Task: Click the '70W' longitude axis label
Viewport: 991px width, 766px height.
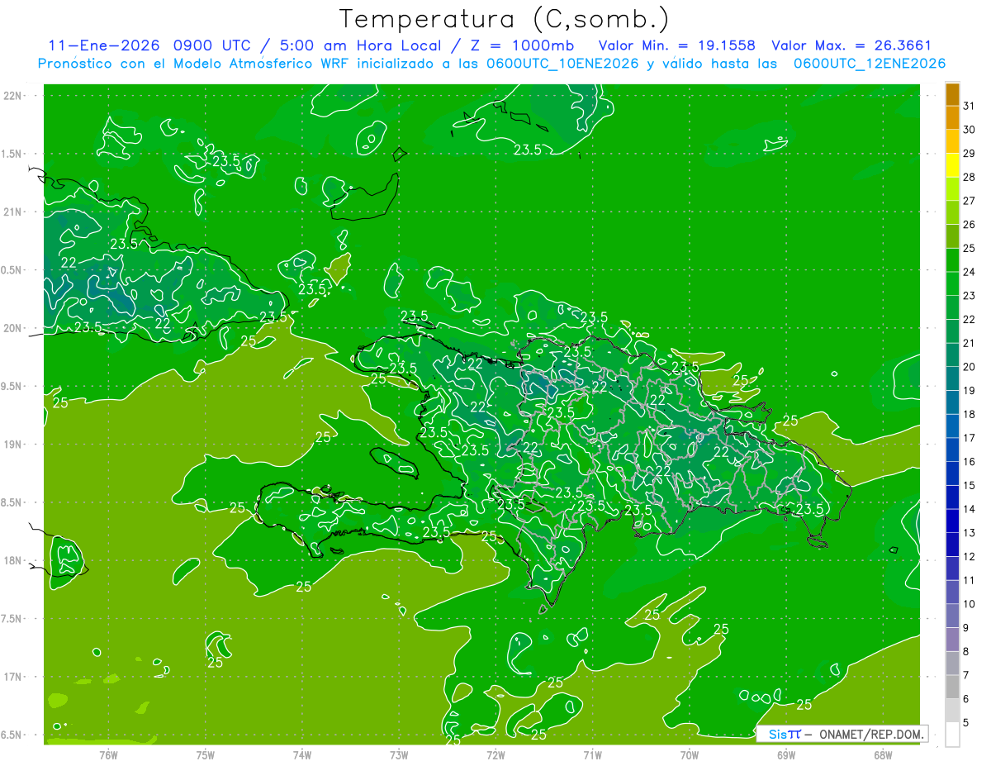Action: click(x=689, y=755)
